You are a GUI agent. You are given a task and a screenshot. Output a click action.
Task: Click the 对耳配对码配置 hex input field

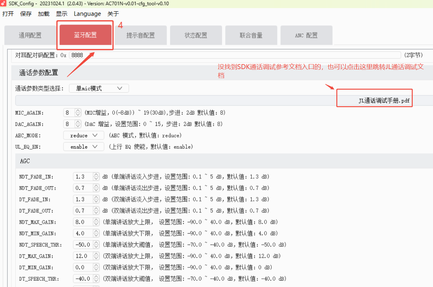click(x=235, y=55)
